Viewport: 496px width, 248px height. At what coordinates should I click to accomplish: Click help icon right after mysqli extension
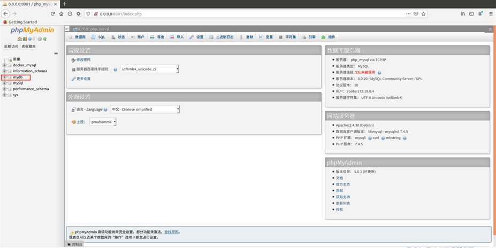click(x=370, y=138)
